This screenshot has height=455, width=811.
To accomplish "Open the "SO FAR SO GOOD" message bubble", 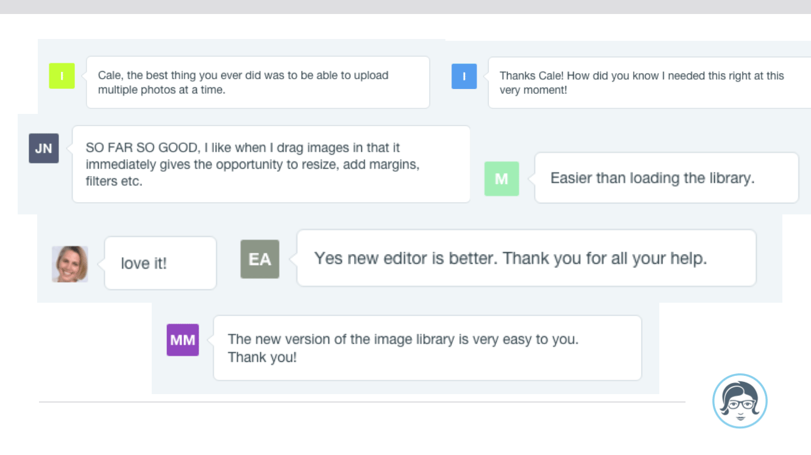I will pos(271,163).
